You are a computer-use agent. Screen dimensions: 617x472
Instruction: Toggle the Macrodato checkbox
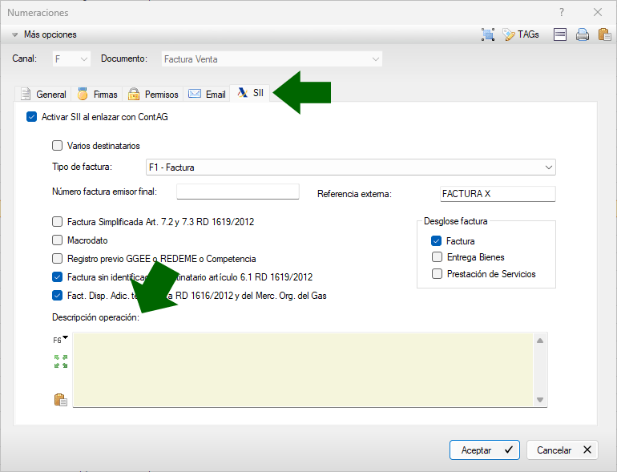tap(57, 240)
